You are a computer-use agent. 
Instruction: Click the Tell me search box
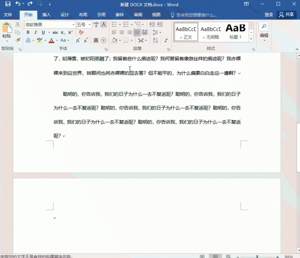194,15
